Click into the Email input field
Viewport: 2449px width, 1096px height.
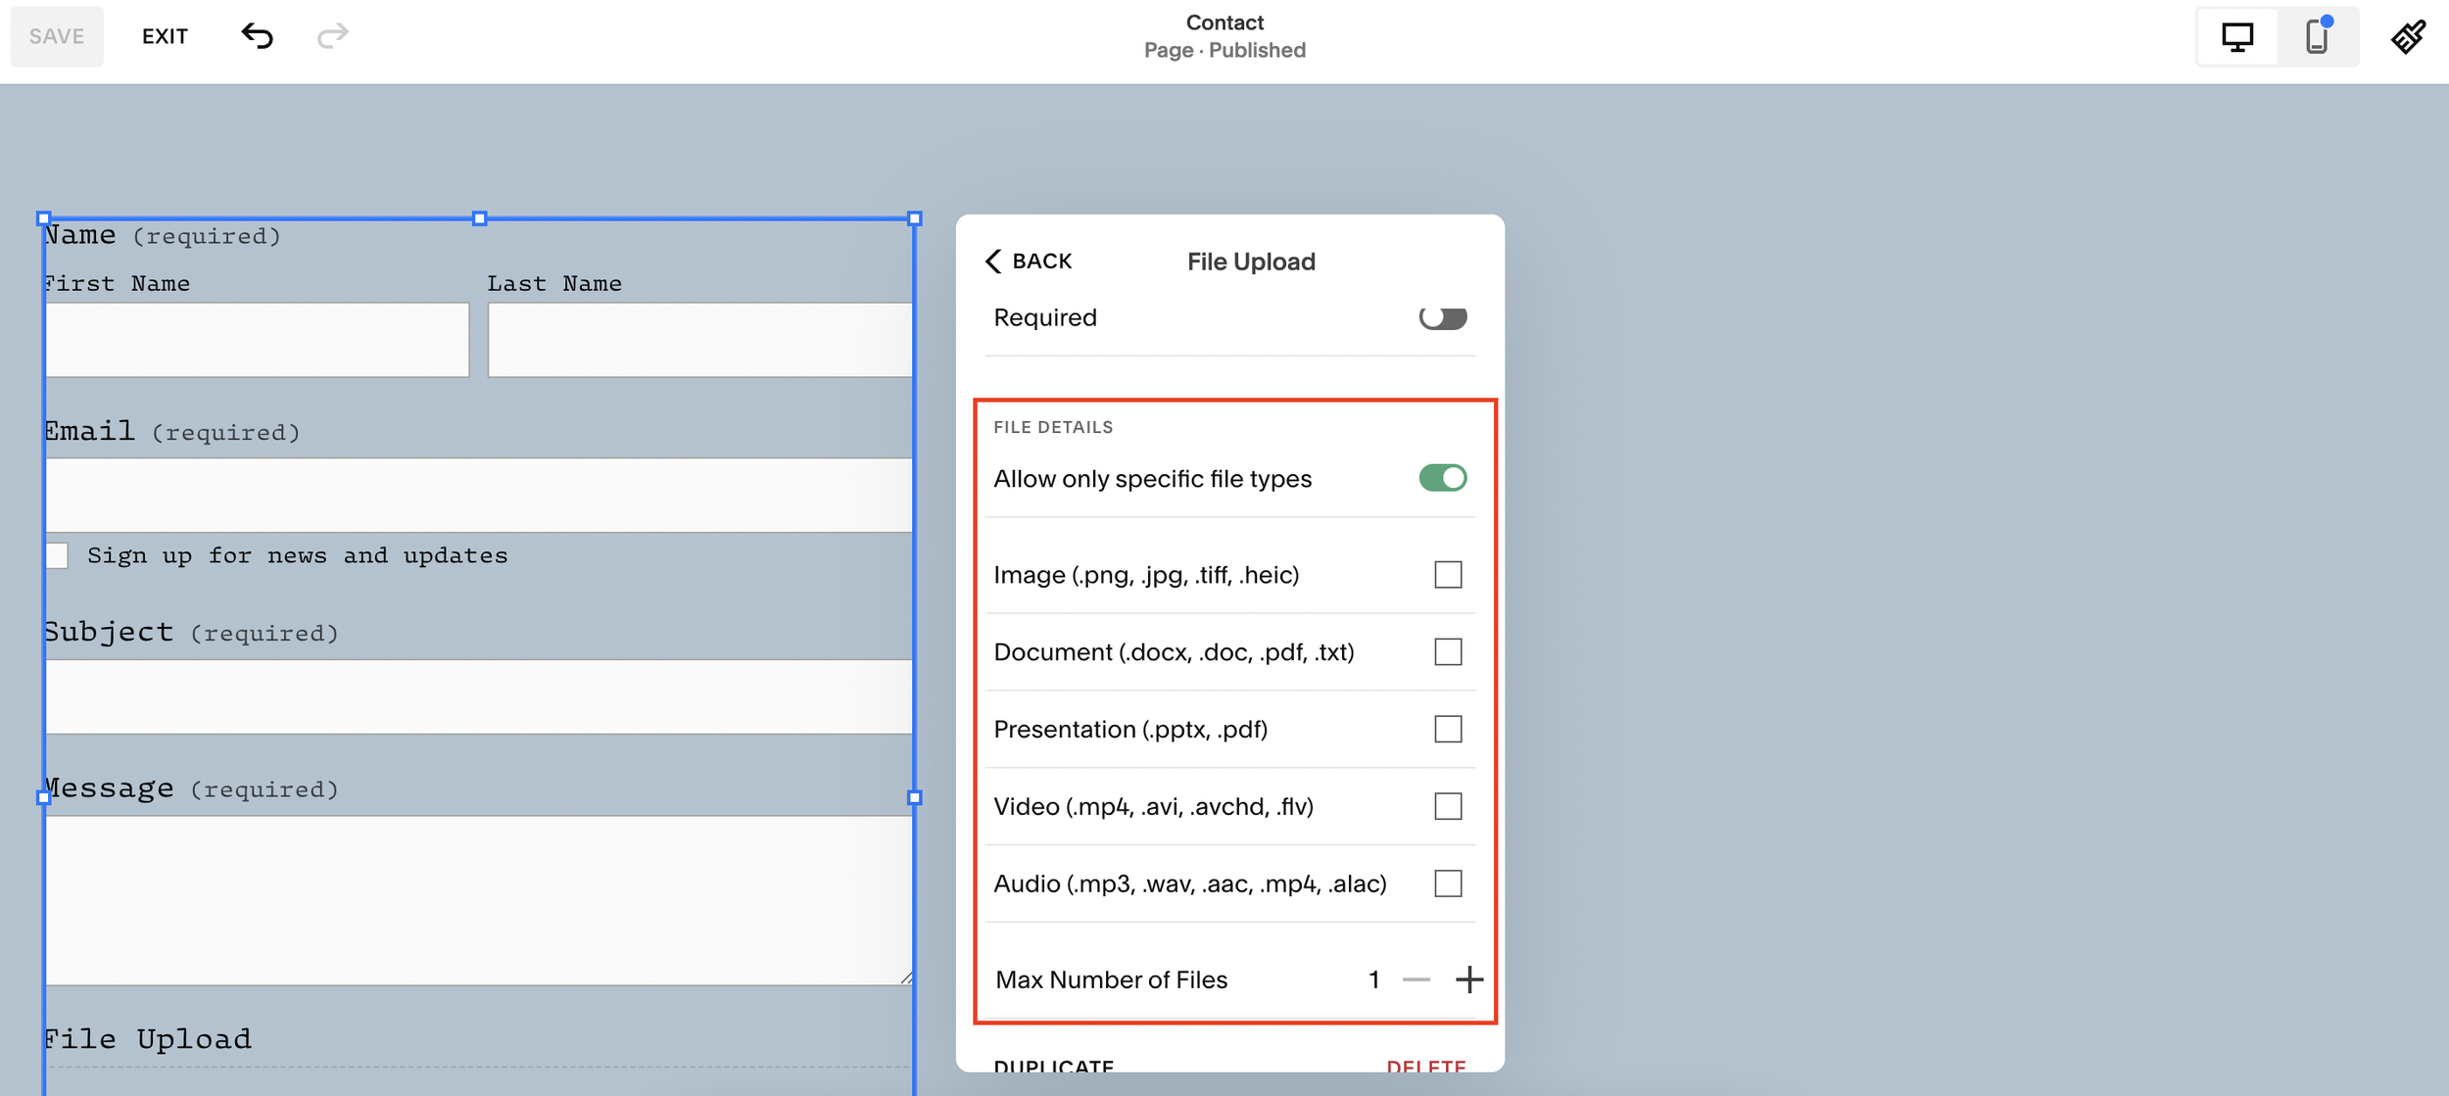tap(478, 496)
